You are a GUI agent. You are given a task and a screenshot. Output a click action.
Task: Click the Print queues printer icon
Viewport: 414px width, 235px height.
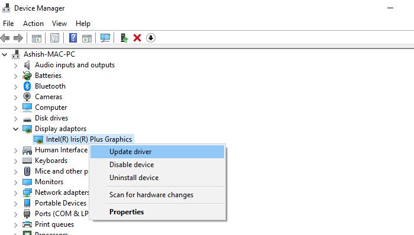pyautogui.click(x=27, y=224)
